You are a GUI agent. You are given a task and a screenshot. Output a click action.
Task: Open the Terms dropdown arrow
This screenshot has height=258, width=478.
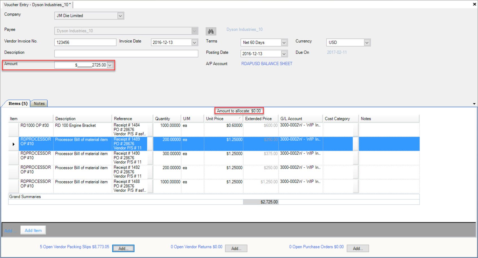click(x=284, y=42)
